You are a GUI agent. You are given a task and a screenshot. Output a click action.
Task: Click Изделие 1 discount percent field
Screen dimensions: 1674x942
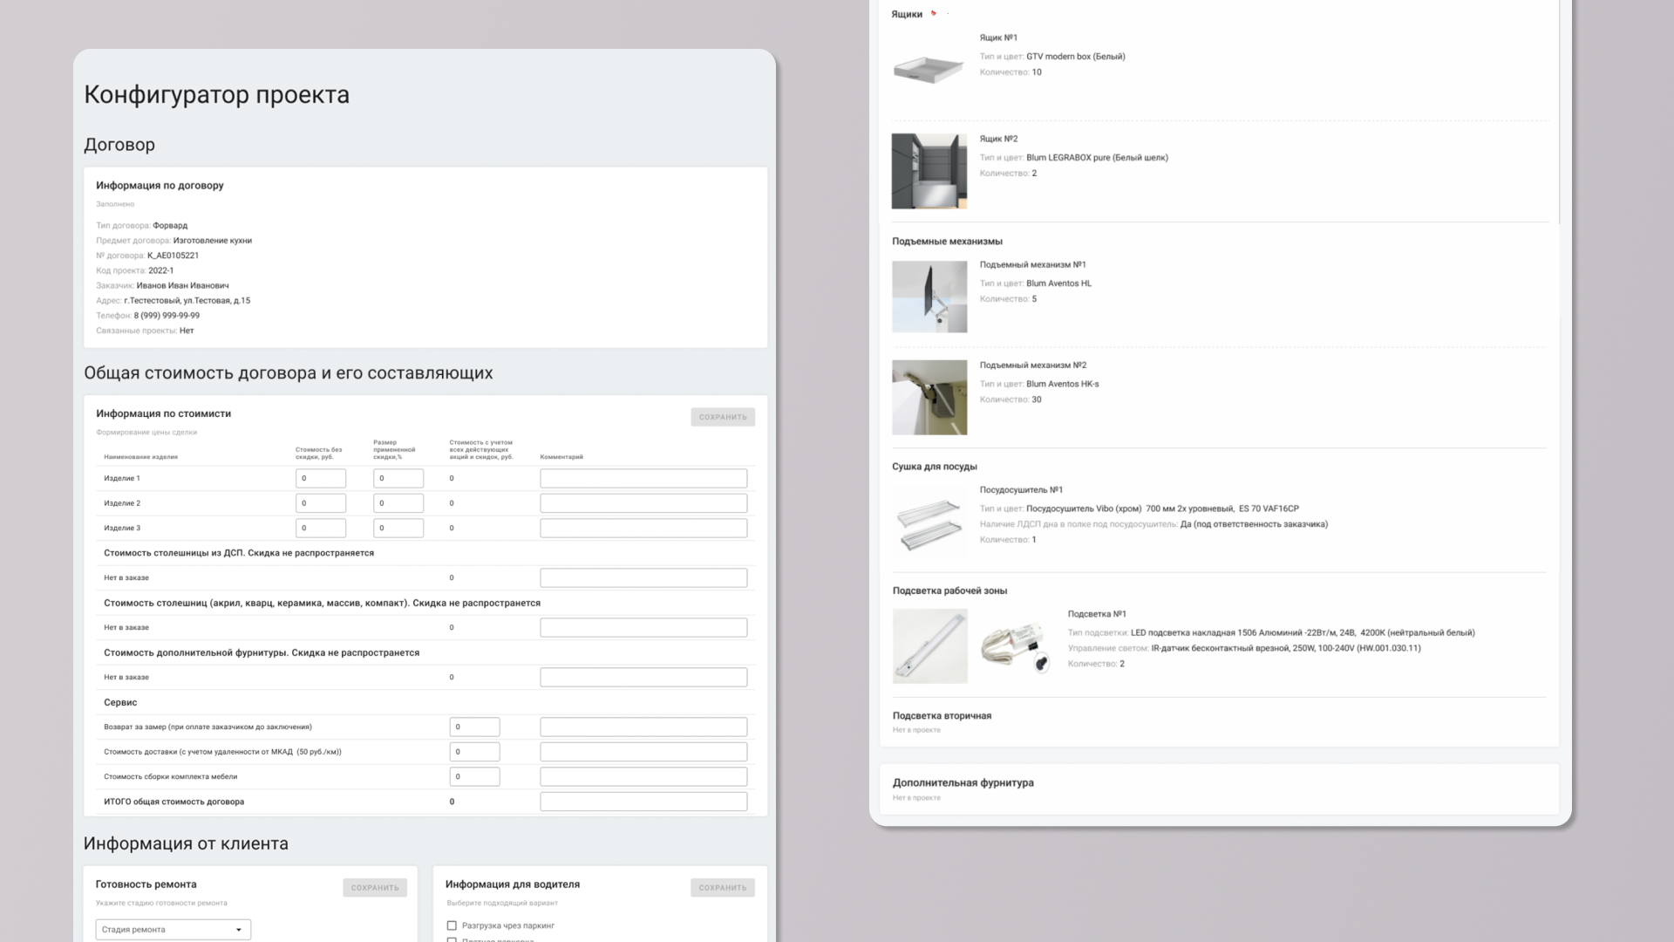click(398, 478)
